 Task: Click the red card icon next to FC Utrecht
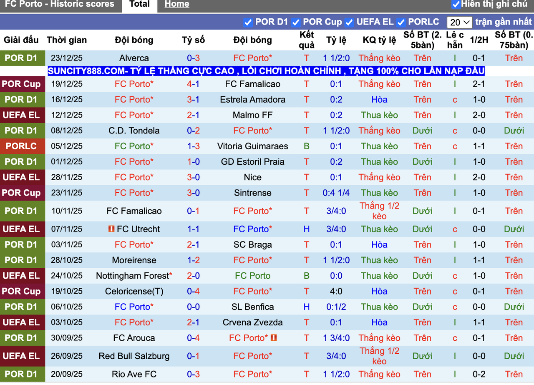pyautogui.click(x=111, y=229)
